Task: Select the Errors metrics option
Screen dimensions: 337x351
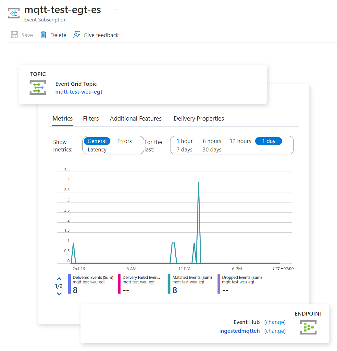Action: coord(124,141)
